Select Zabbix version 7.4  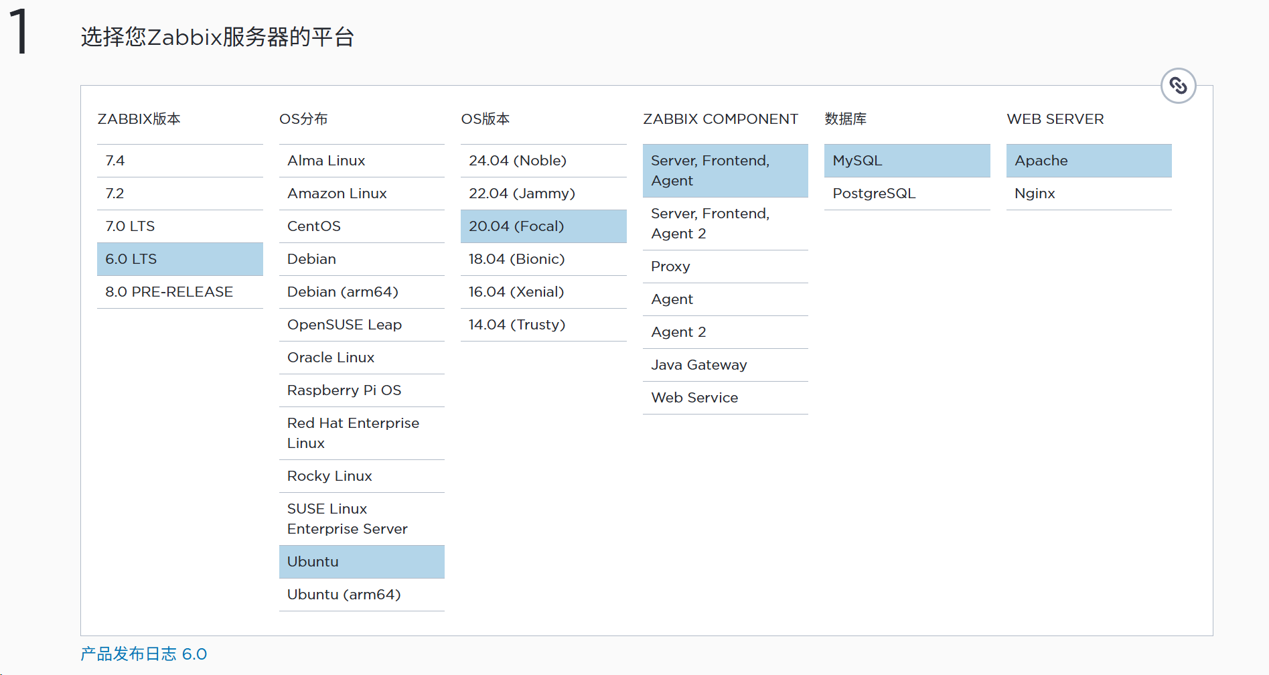pos(179,161)
